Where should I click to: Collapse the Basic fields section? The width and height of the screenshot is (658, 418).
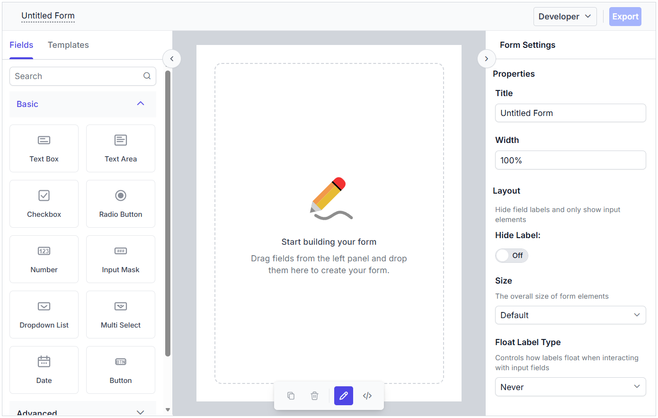tap(83, 104)
